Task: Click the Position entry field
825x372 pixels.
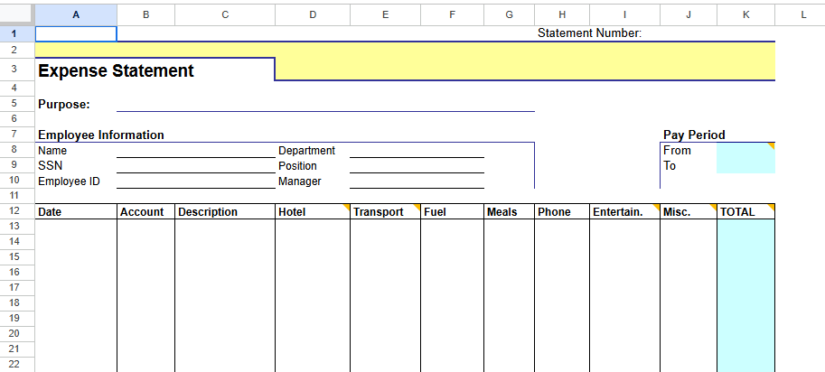Action: (x=417, y=166)
